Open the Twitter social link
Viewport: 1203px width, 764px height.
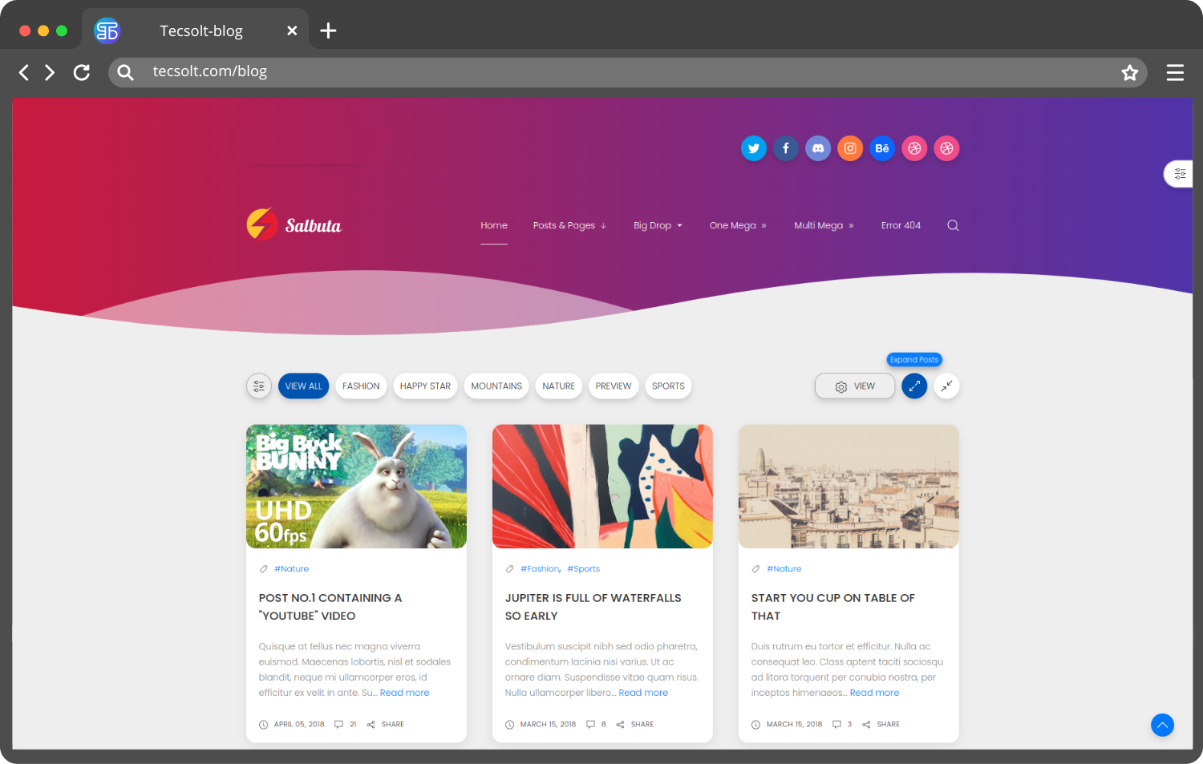coord(753,148)
